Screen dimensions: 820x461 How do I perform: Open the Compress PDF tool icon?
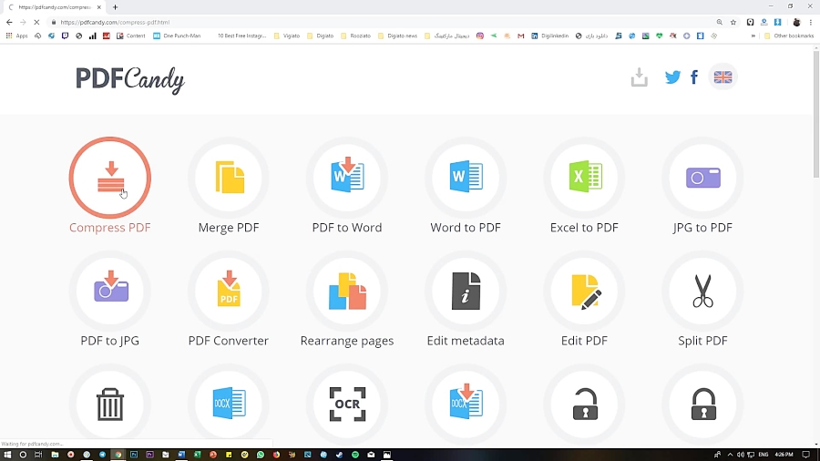pyautogui.click(x=110, y=178)
